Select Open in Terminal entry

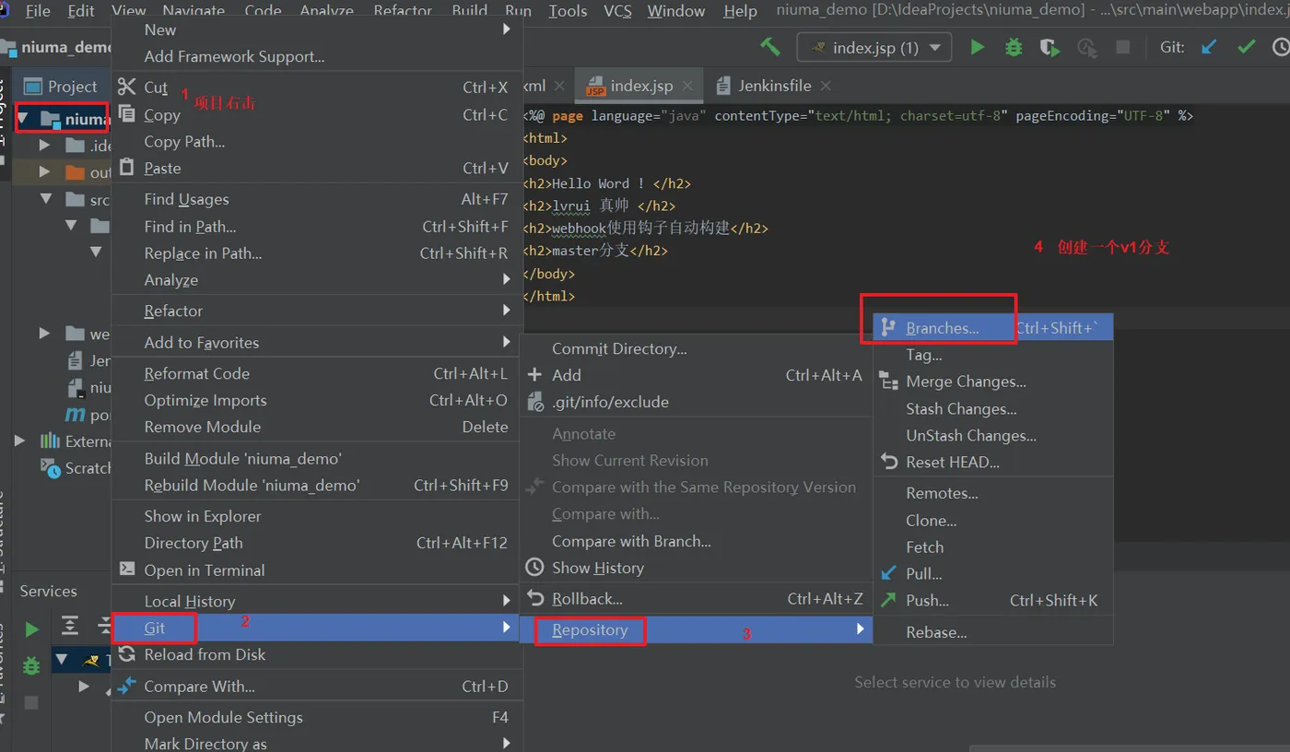pyautogui.click(x=317, y=570)
